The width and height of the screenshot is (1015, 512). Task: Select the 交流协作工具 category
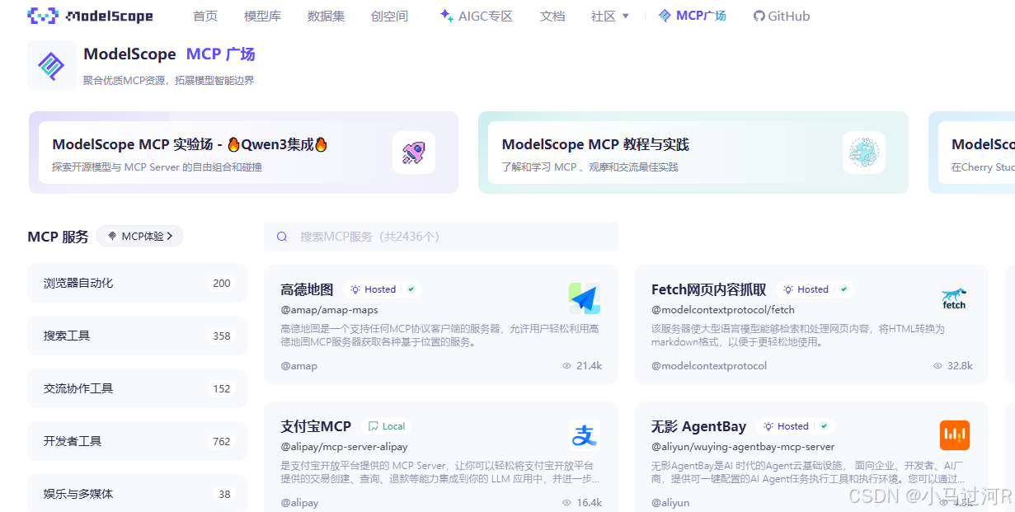137,388
